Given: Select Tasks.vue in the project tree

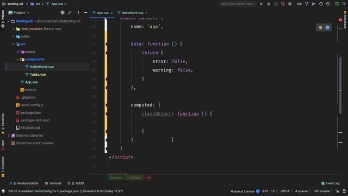Looking at the screenshot, I should [x=38, y=75].
